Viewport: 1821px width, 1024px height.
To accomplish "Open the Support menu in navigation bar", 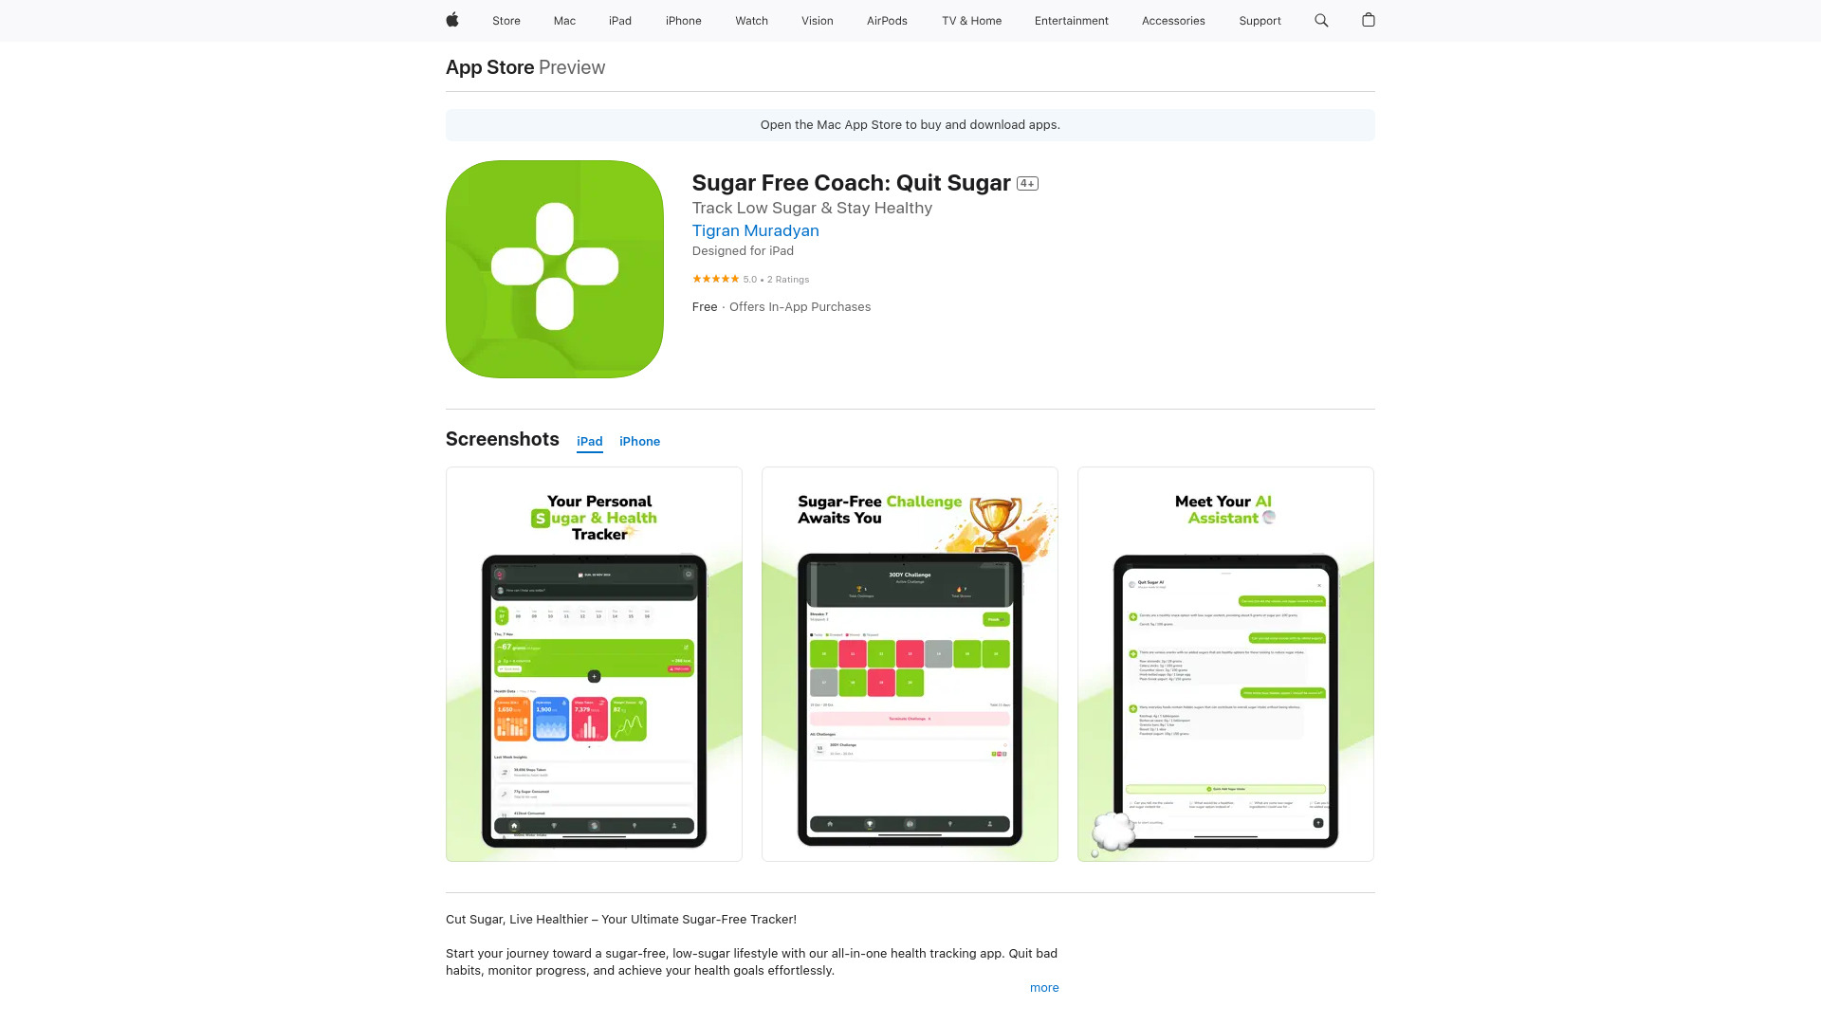I will [1259, 20].
